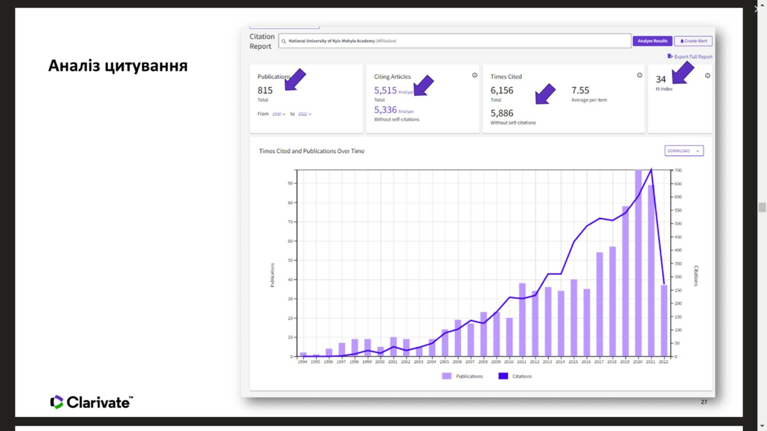Click Analyze link beside 5,515 total

406,92
